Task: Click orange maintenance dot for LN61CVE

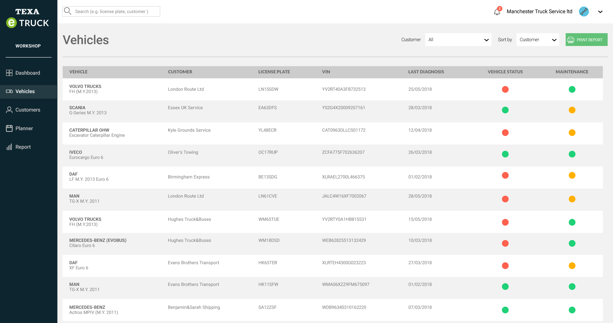Action: [572, 199]
